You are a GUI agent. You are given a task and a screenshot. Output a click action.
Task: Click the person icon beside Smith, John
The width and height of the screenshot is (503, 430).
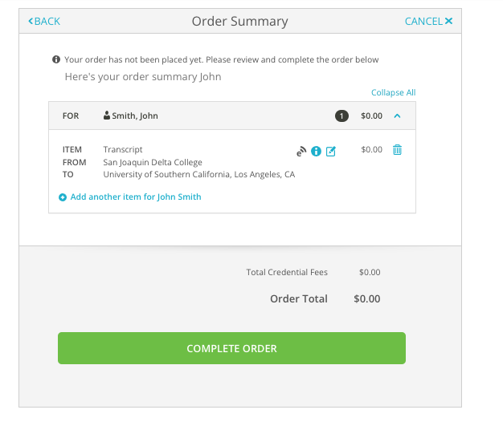[x=107, y=116]
